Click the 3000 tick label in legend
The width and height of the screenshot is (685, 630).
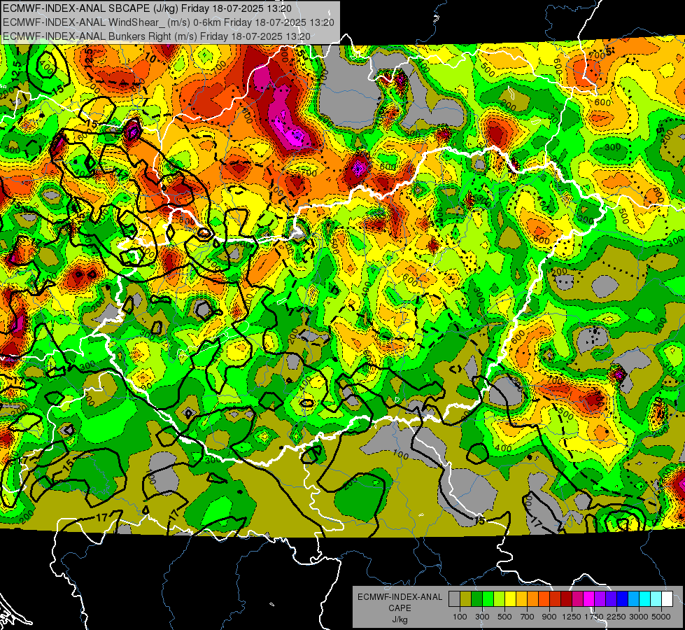[639, 617]
